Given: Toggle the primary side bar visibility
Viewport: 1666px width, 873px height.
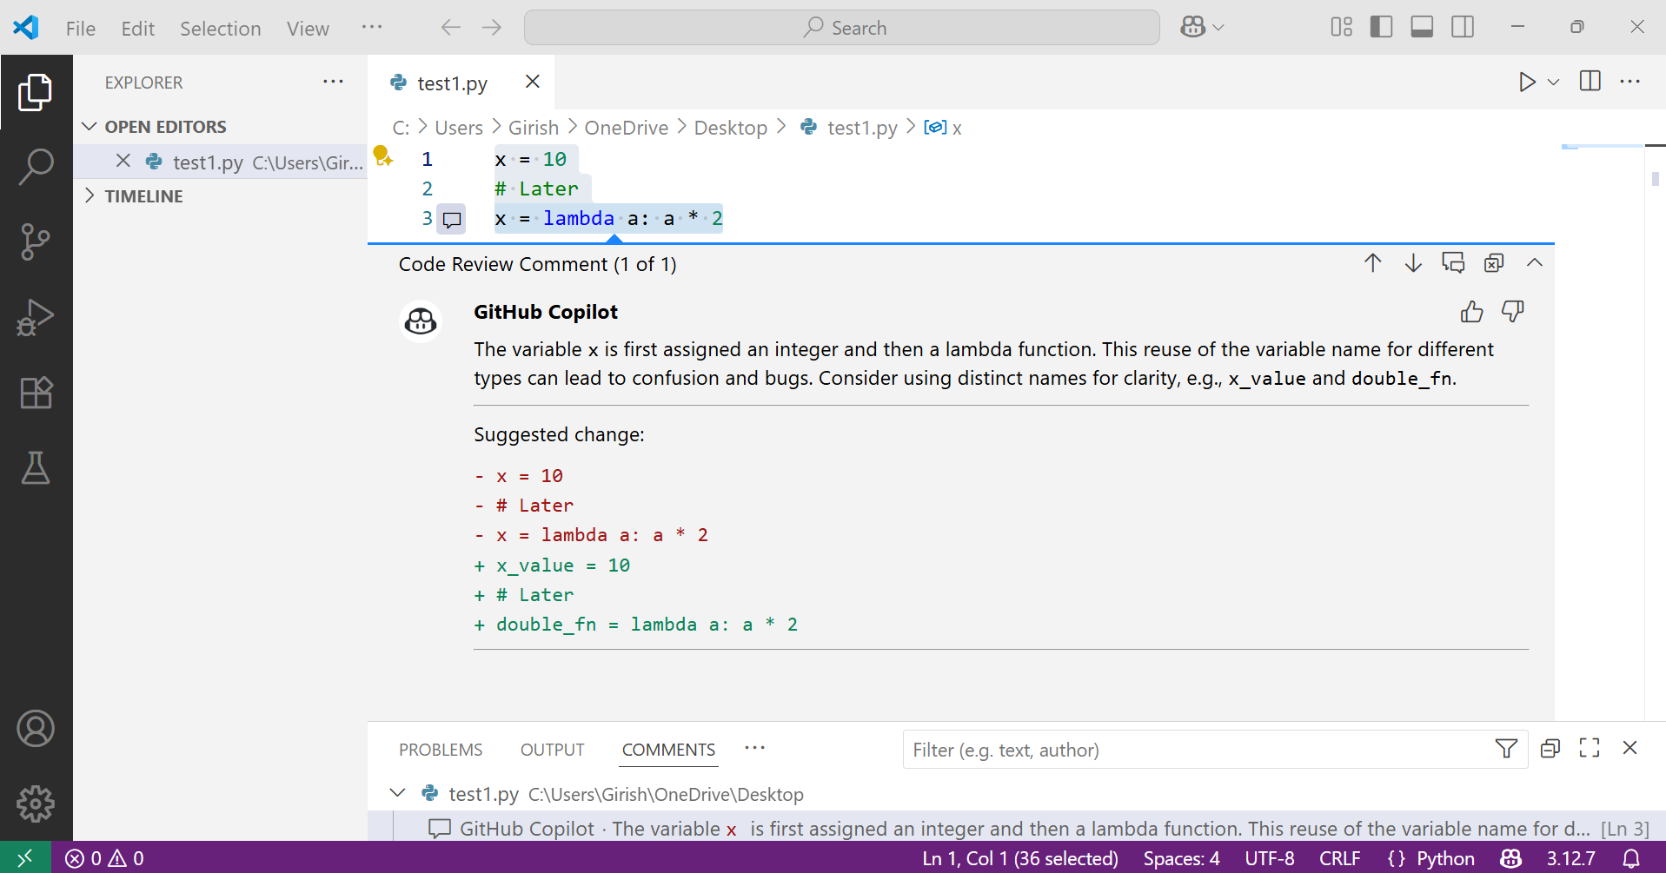Looking at the screenshot, I should 1381,27.
